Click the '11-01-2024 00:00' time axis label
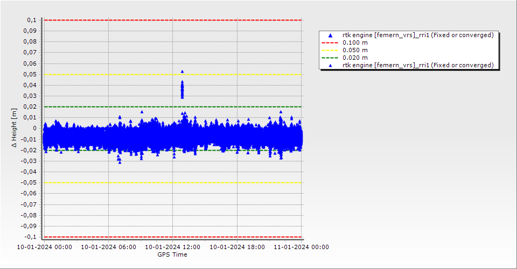517x269 pixels. 301,247
